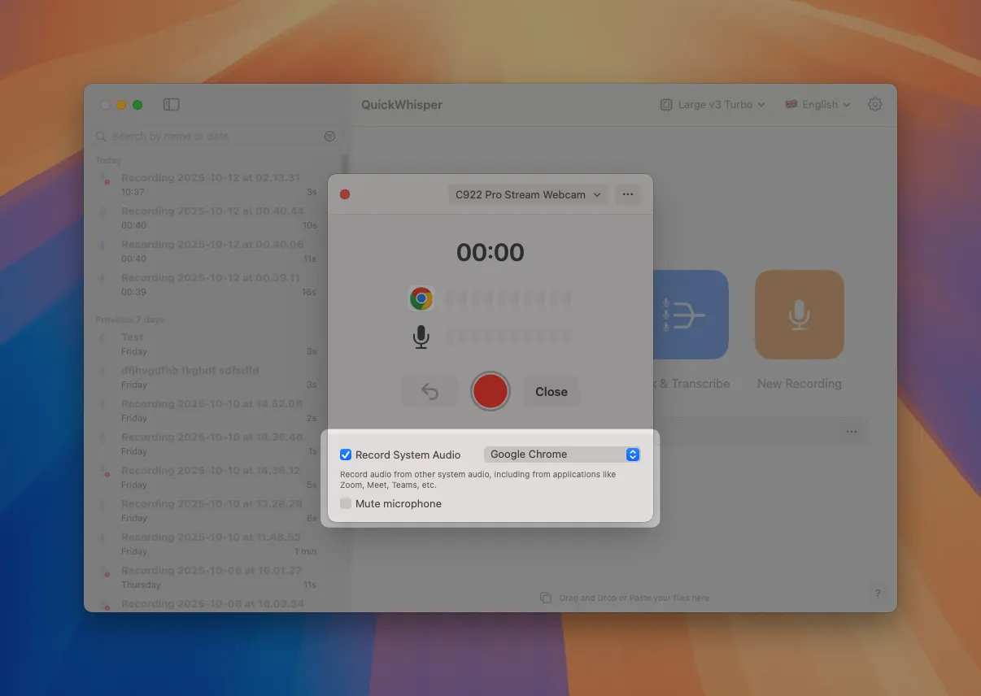The image size is (981, 696).
Task: Select Recording 2025-10-10 at 14.36.48
Action: 216,444
